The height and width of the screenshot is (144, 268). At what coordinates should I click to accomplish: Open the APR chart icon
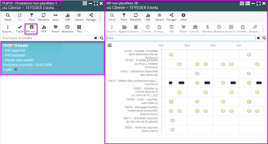pos(43,29)
